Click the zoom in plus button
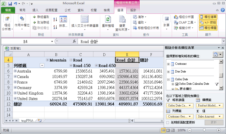226x134 pixels. [x=218, y=130]
